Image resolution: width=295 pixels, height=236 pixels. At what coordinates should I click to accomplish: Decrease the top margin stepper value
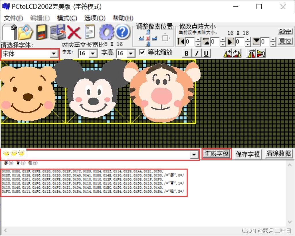coord(223,44)
